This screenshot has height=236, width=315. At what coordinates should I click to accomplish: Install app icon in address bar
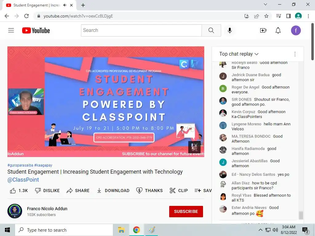247,16
